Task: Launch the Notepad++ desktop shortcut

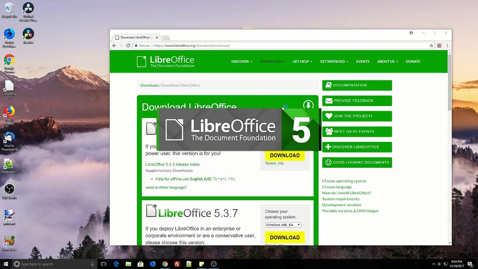Action: click(x=9, y=166)
